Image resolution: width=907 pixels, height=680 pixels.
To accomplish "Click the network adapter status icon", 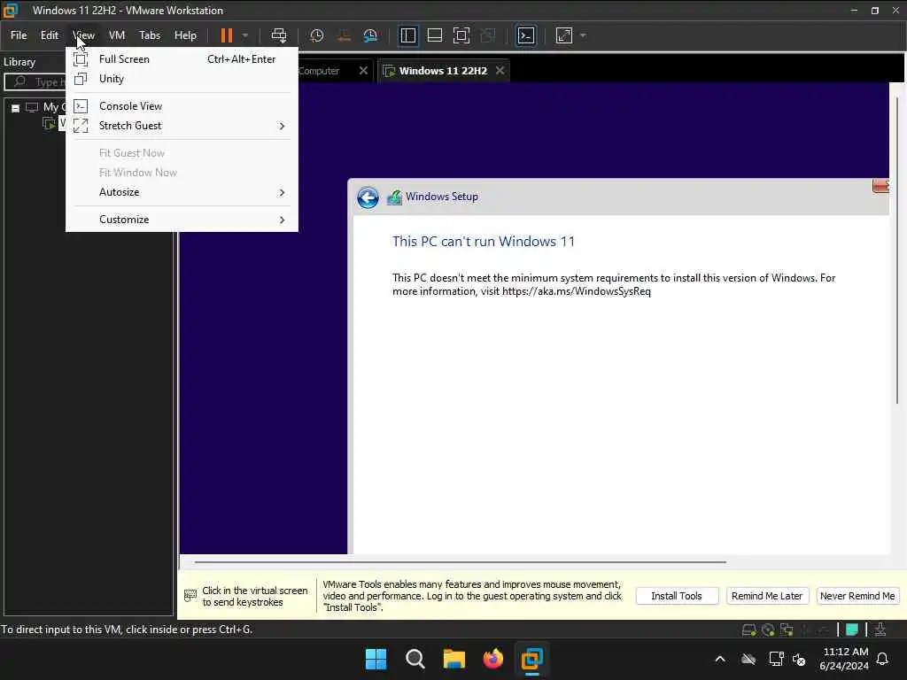I will pos(787,630).
